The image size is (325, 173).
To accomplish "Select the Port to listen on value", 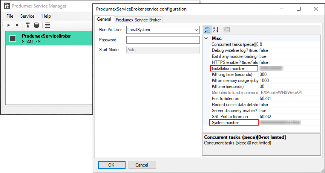I will 287,99.
